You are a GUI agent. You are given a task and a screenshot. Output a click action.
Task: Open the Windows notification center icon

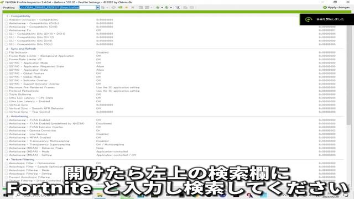(346, 195)
